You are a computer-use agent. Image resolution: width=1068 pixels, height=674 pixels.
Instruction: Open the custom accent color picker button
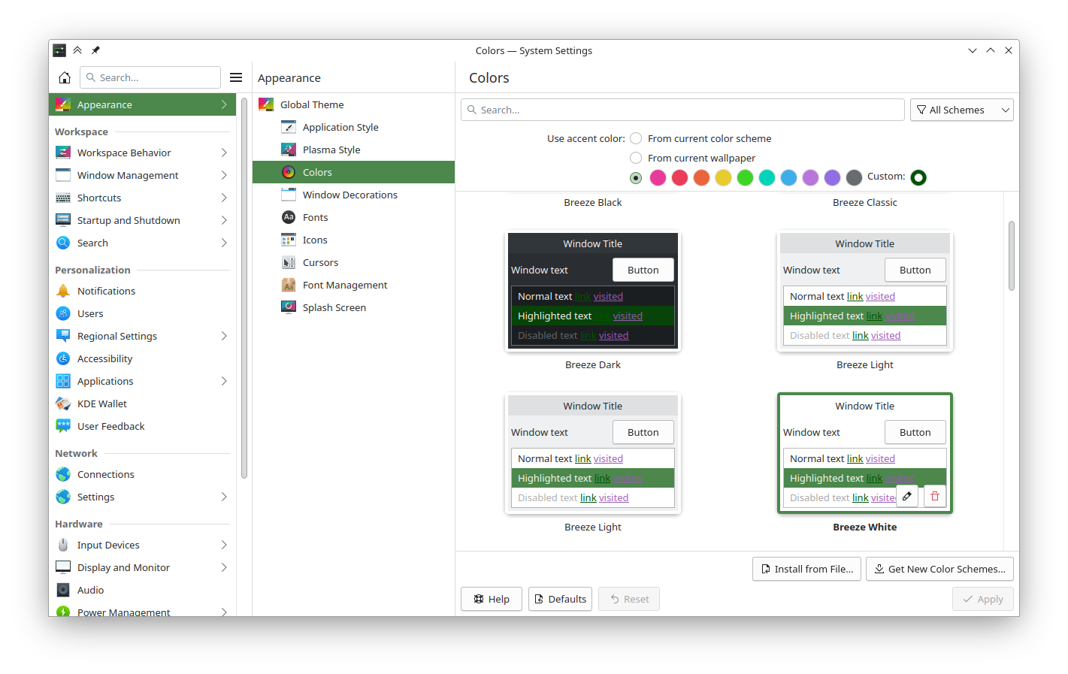click(918, 177)
